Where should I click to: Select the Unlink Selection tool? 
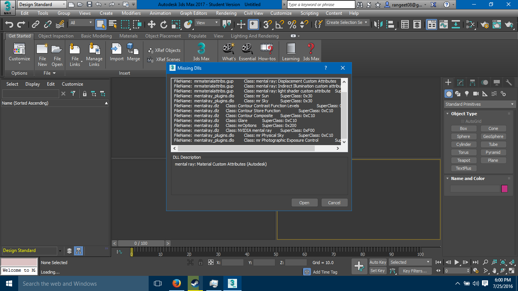[48, 25]
